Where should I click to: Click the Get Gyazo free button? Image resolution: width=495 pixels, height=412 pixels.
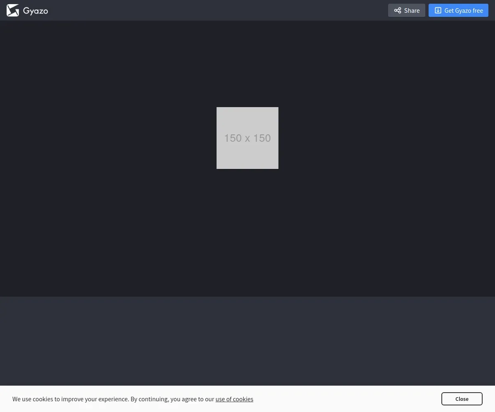point(458,10)
